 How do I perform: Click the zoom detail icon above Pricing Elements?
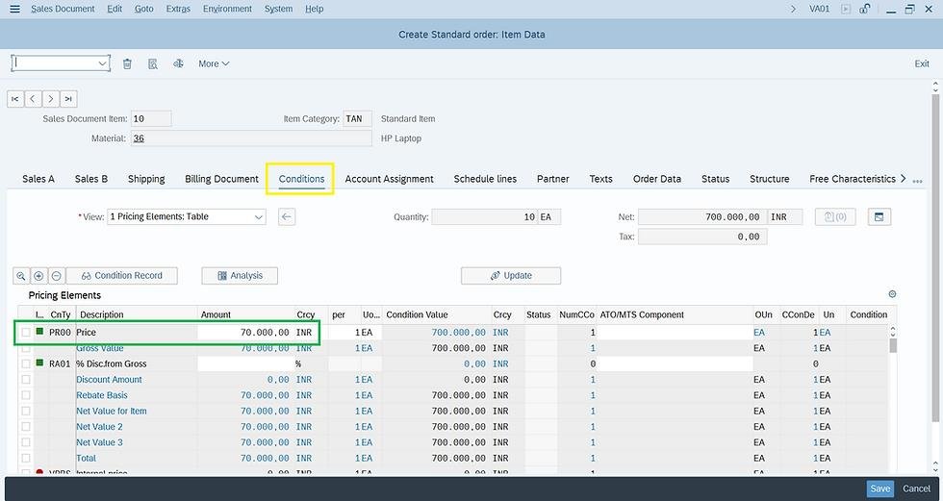click(21, 276)
